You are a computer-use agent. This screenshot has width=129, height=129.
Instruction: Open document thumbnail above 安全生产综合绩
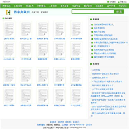point(26,75)
